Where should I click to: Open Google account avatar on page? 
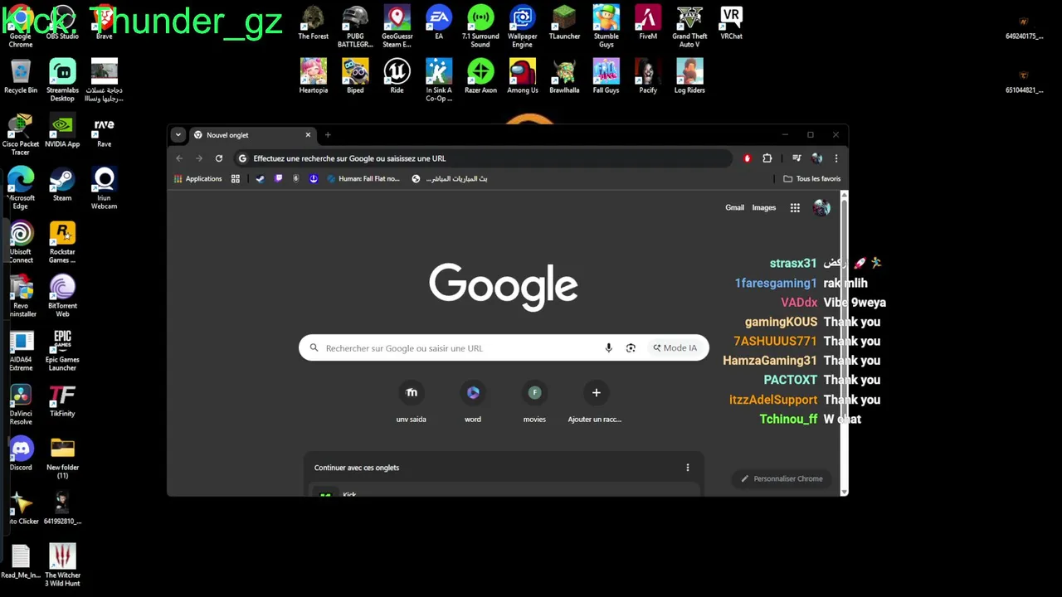pyautogui.click(x=821, y=208)
